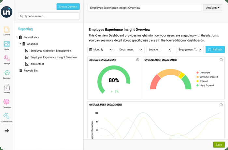Open the Developer gear icon

tap(7, 73)
